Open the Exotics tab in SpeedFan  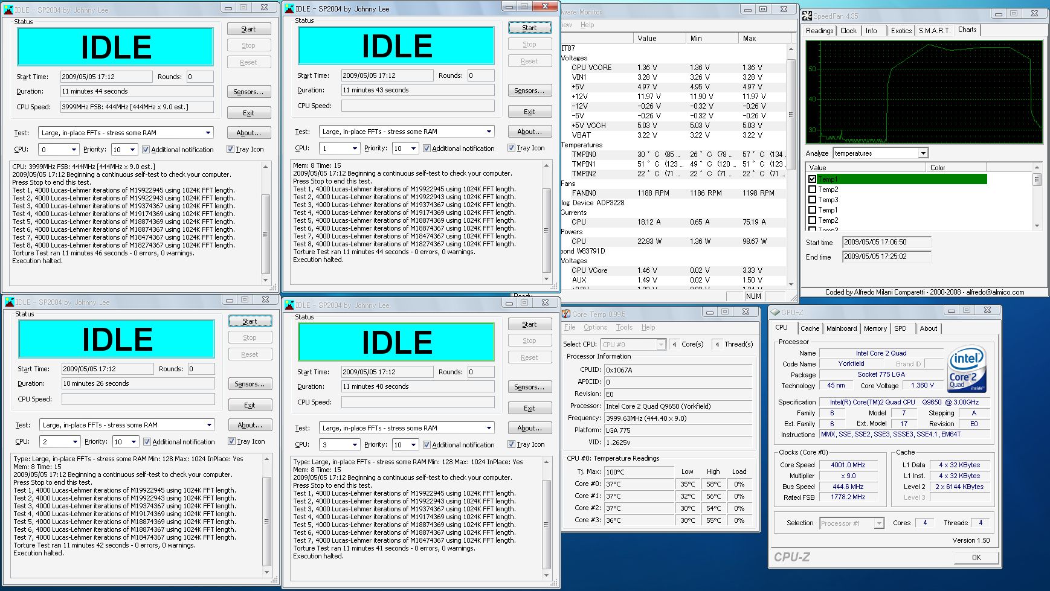pyautogui.click(x=901, y=31)
